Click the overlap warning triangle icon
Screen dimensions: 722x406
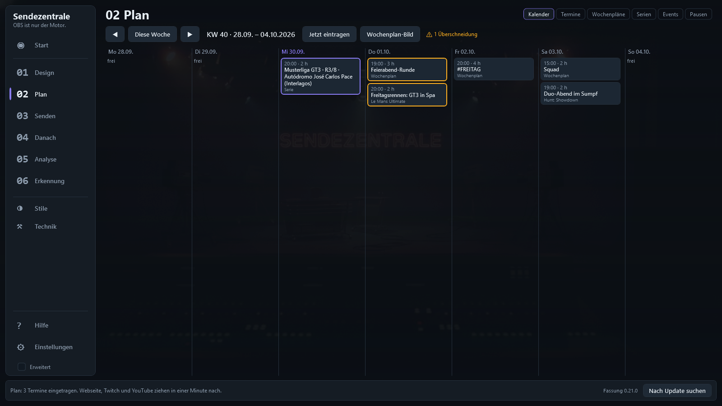click(x=429, y=34)
